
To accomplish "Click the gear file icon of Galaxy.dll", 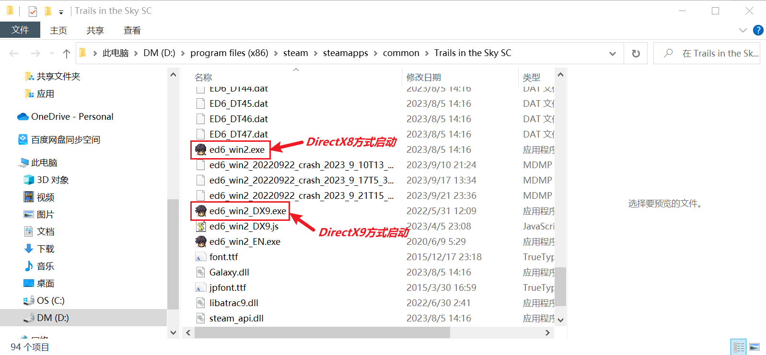I will click(201, 272).
